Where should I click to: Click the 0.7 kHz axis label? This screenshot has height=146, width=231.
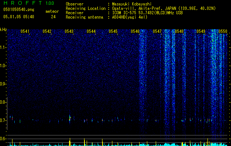point(3,120)
